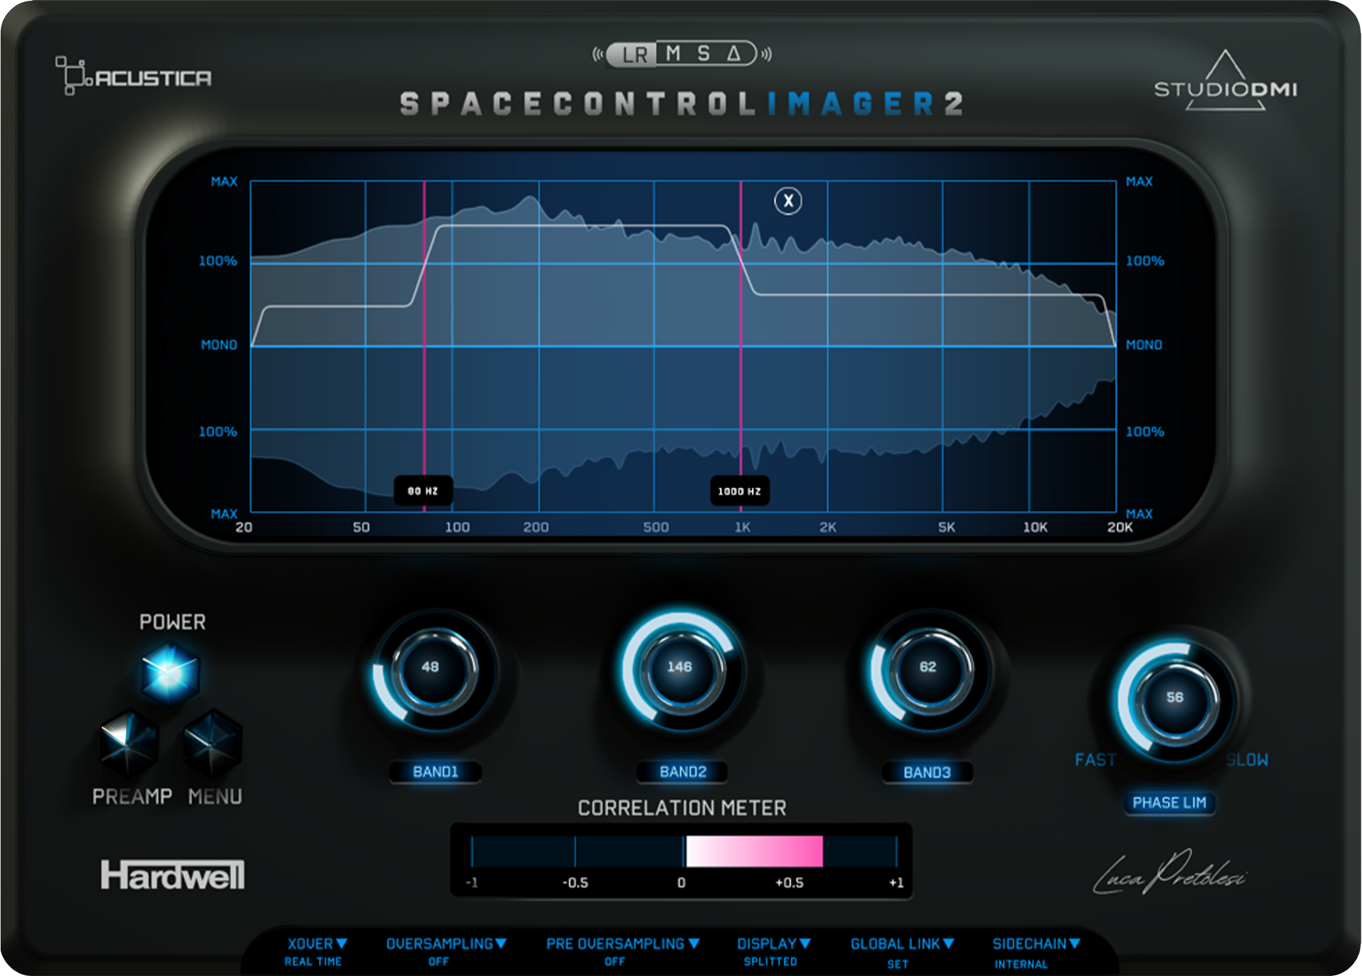Open the OVERSAMPLING dropdown
Image resolution: width=1362 pixels, height=976 pixels.
[447, 943]
